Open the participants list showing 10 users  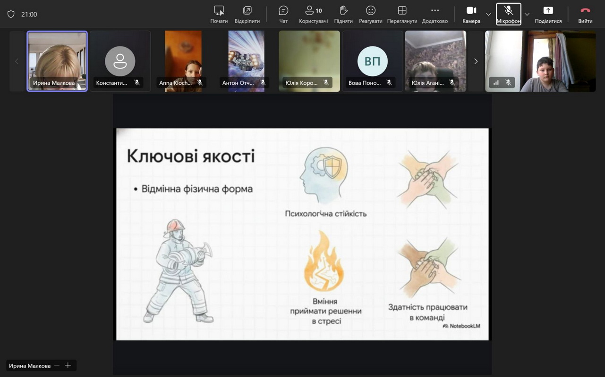(313, 14)
